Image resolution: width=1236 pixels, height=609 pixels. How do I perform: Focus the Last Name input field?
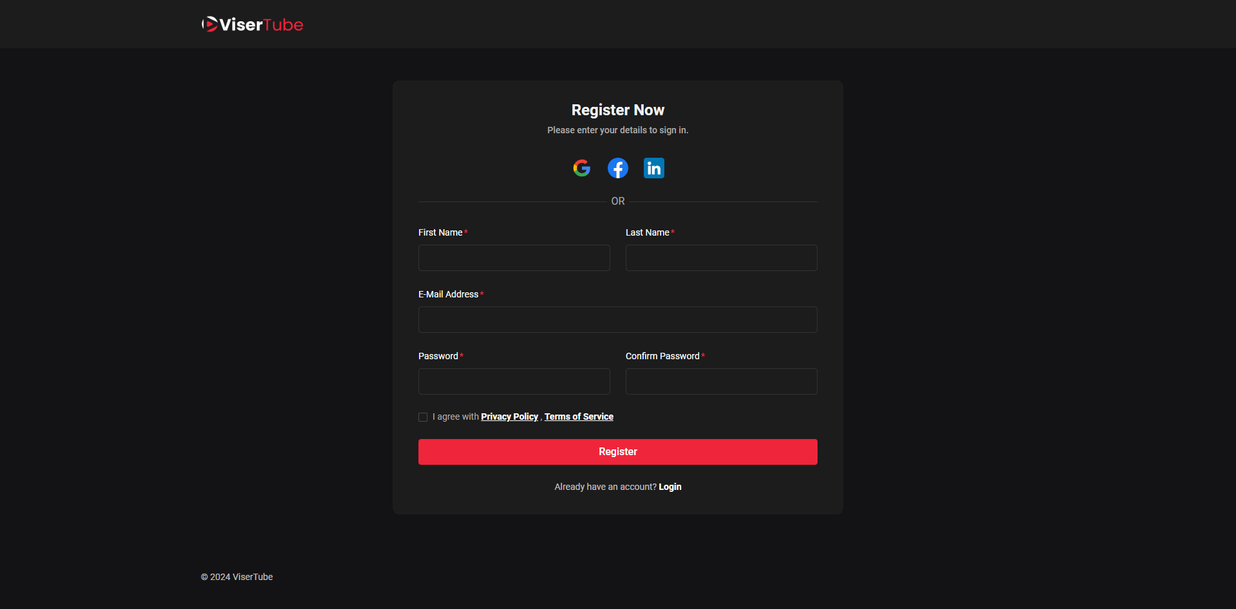point(721,258)
